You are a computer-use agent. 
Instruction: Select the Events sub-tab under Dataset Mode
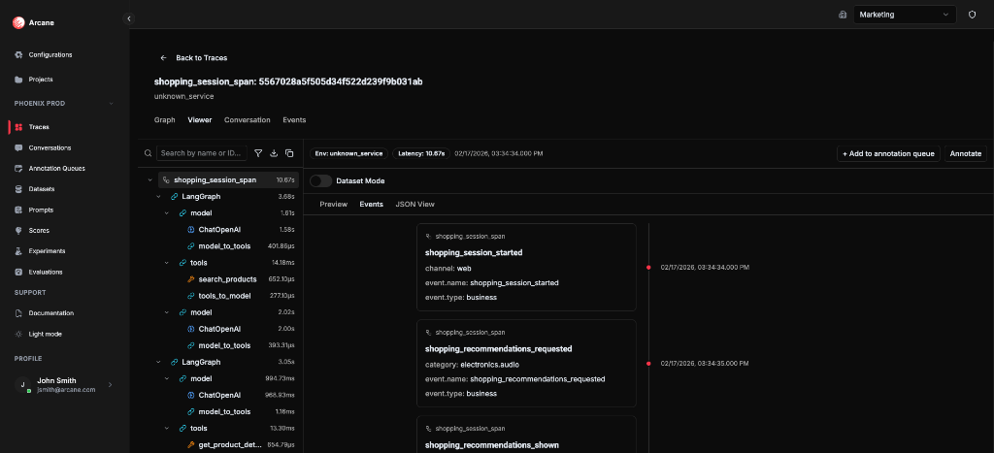(371, 205)
